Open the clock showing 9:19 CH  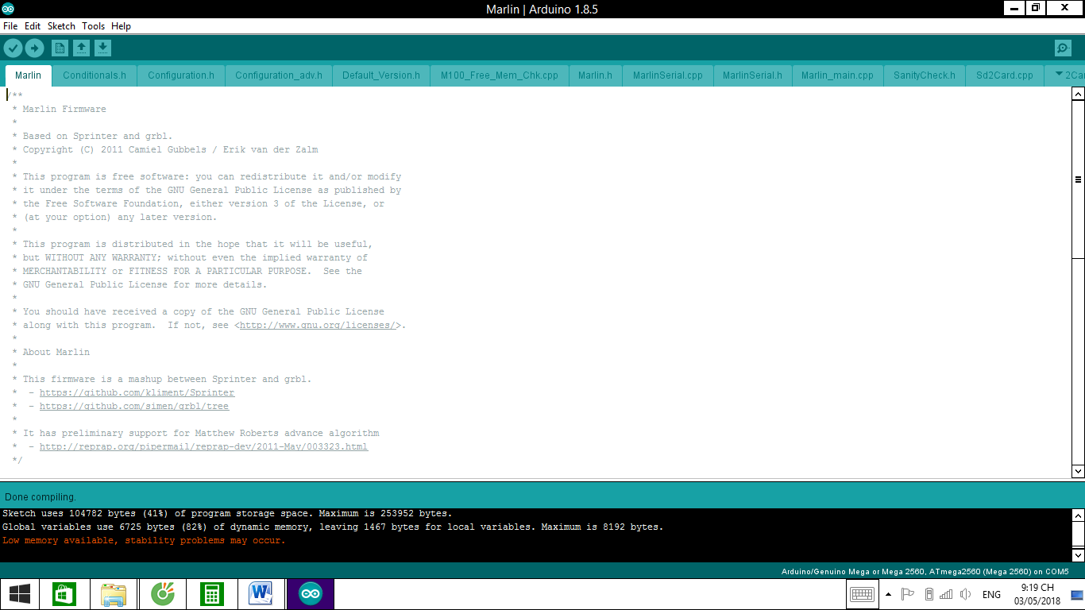click(x=1037, y=594)
